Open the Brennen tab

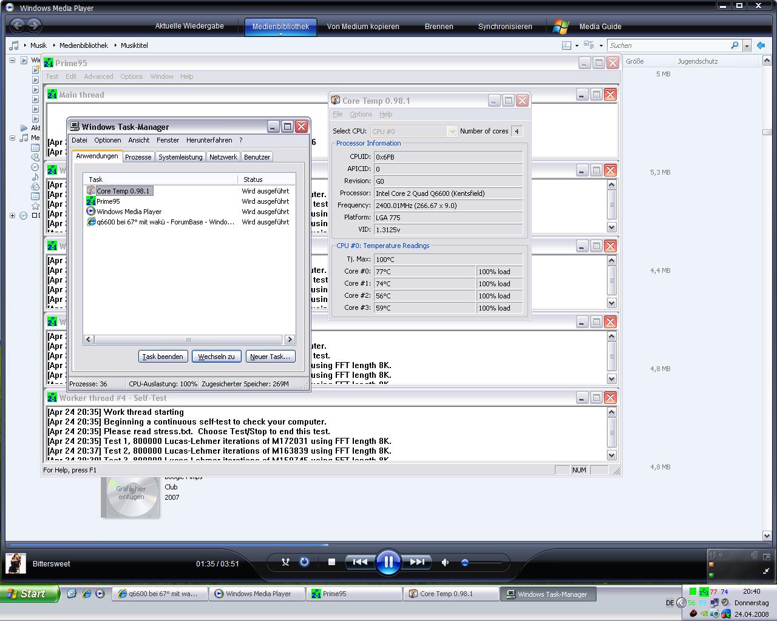(x=439, y=26)
